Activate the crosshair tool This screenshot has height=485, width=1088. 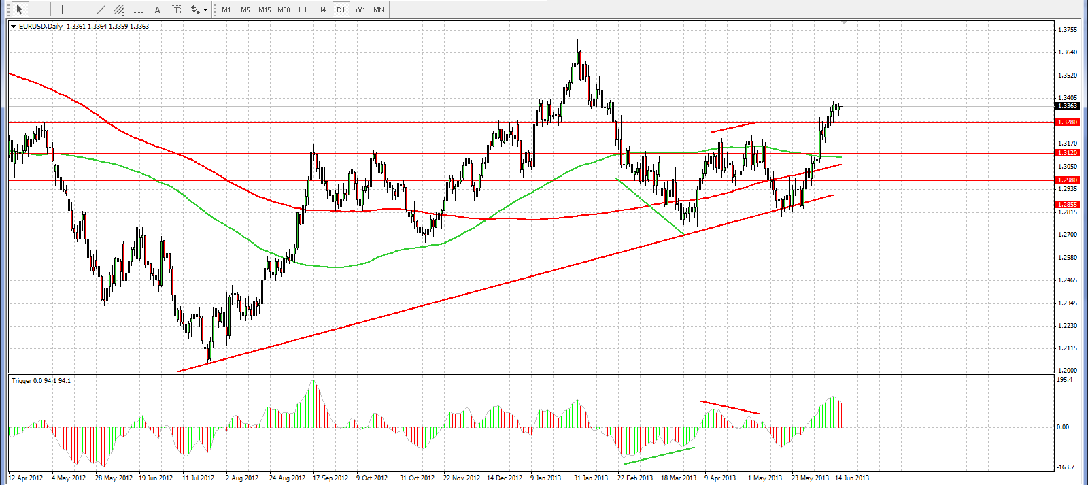[x=39, y=10]
